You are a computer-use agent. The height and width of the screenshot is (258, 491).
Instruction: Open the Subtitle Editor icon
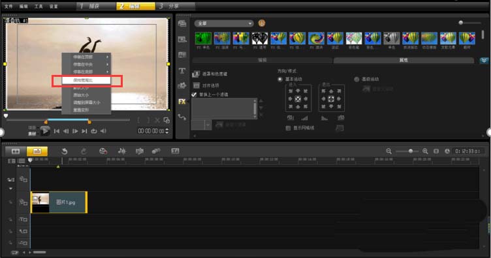click(176, 151)
